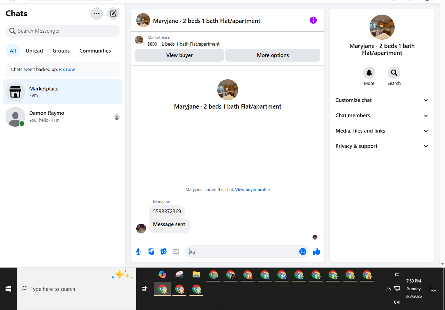
Task: Open the View buyer profile link
Action: [252, 190]
